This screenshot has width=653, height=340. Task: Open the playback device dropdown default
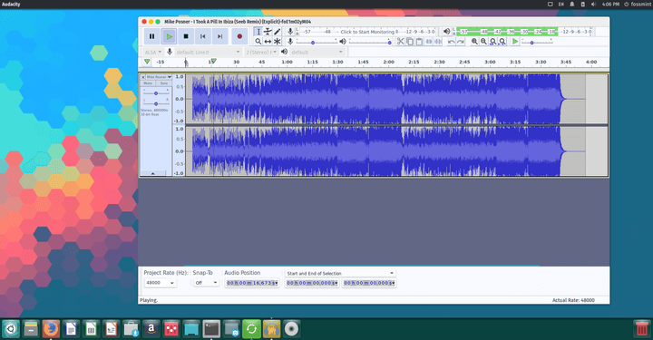click(317, 52)
